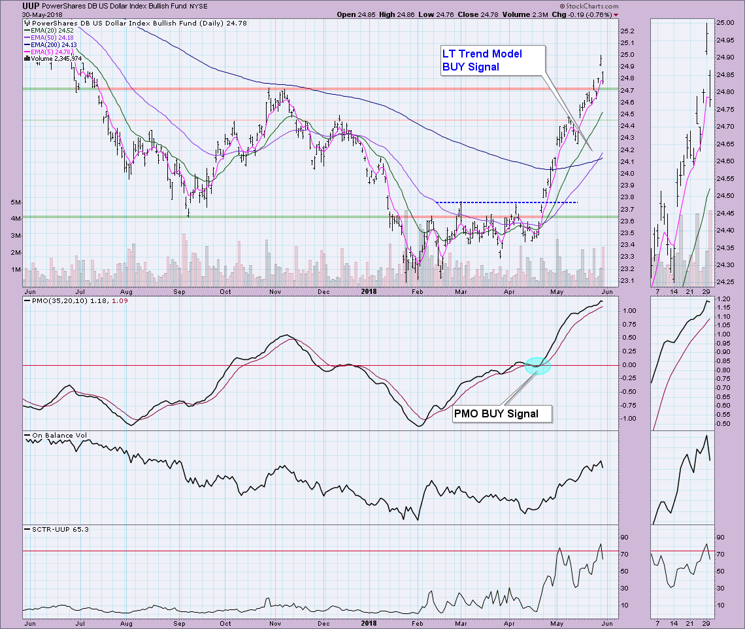This screenshot has height=629, width=745.
Task: Select the UUP ticker symbol at top
Action: [x=31, y=6]
